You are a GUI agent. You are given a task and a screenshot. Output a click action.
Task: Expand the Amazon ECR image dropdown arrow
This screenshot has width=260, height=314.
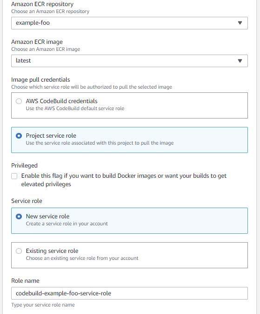click(240, 61)
